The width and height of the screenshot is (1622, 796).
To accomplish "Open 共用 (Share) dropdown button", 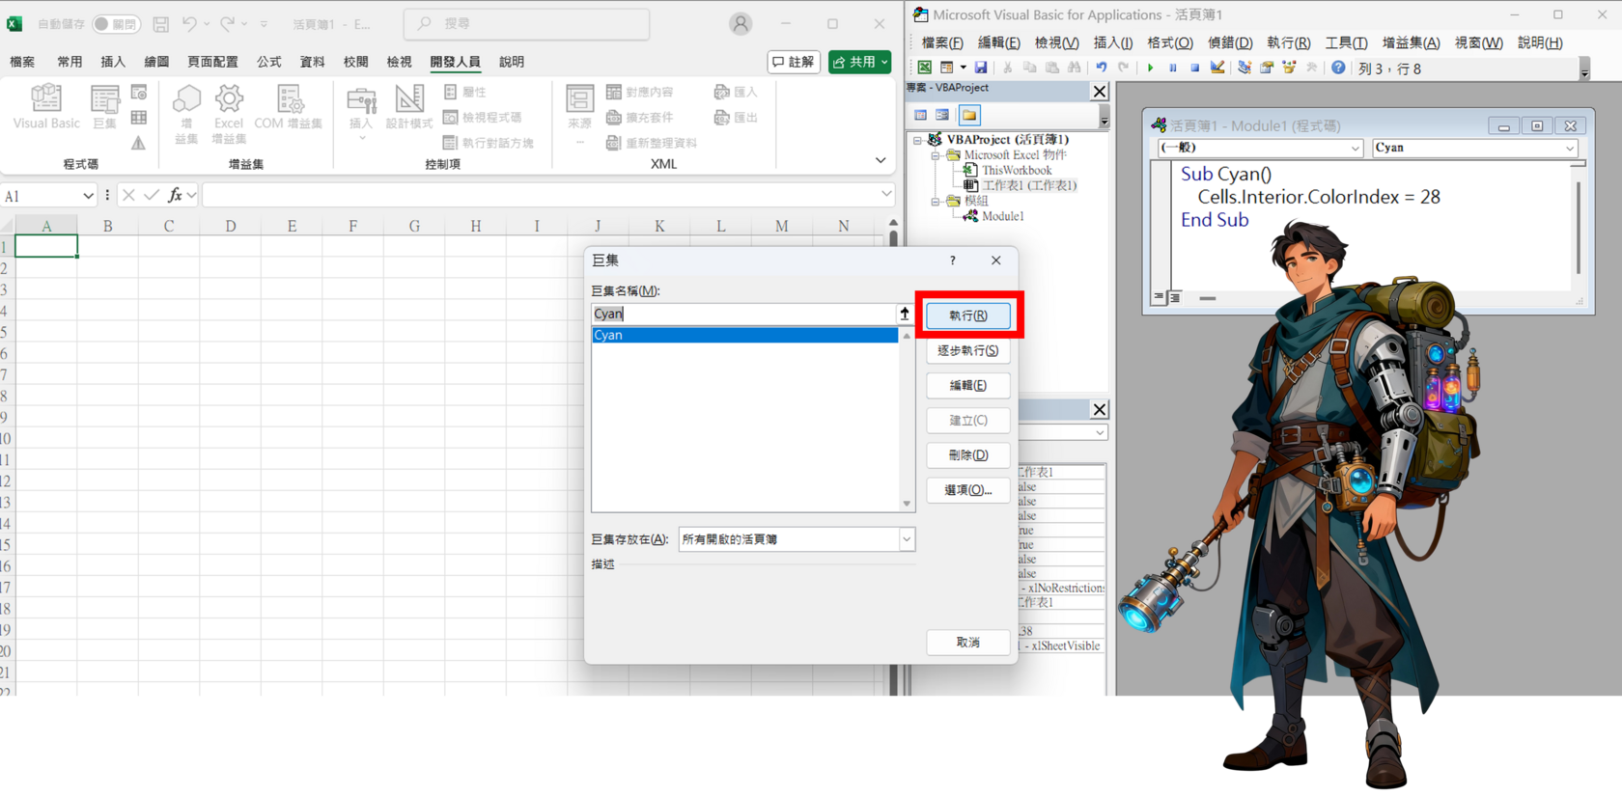I will 859,62.
